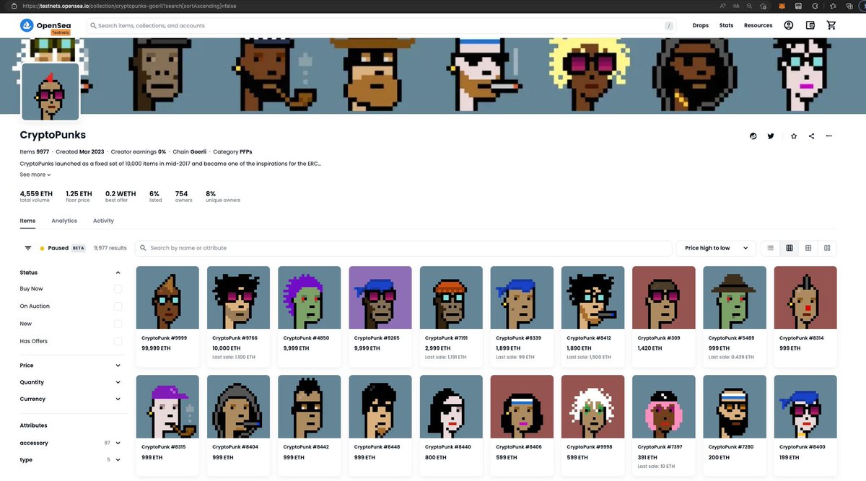Image resolution: width=866 pixels, height=481 pixels.
Task: Focus the Search items, collections, and accounts field
Action: [x=382, y=26]
